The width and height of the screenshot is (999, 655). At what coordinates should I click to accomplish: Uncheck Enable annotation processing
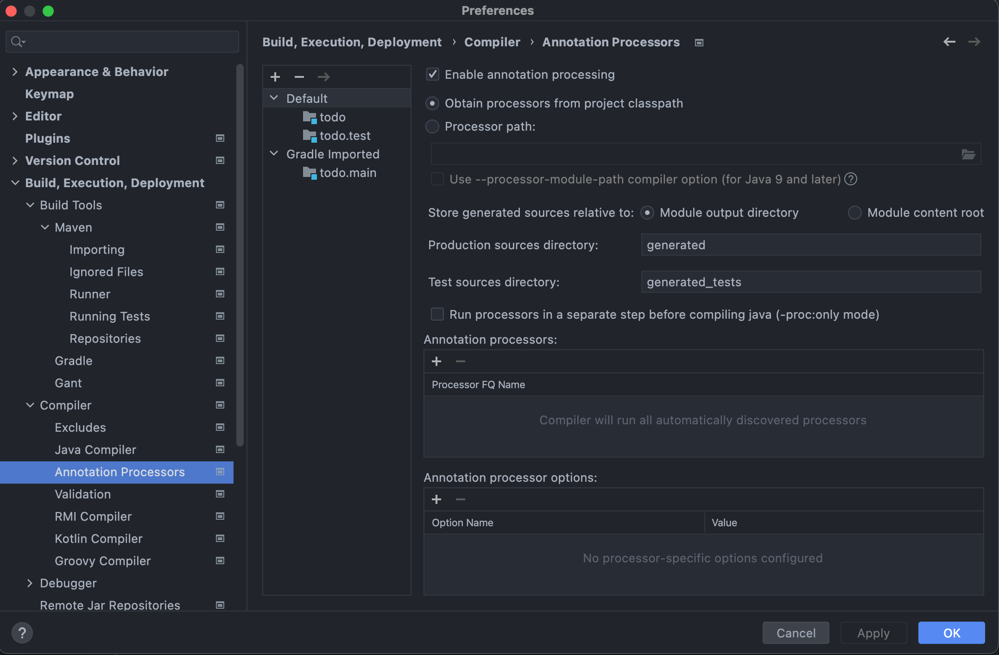click(433, 74)
